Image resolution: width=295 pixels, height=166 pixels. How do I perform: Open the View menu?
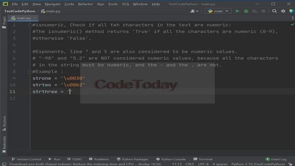[x=36, y=4]
